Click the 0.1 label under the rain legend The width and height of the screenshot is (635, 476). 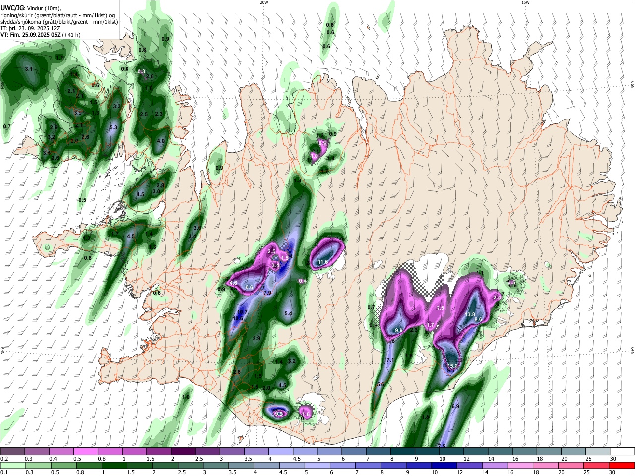tap(4, 472)
